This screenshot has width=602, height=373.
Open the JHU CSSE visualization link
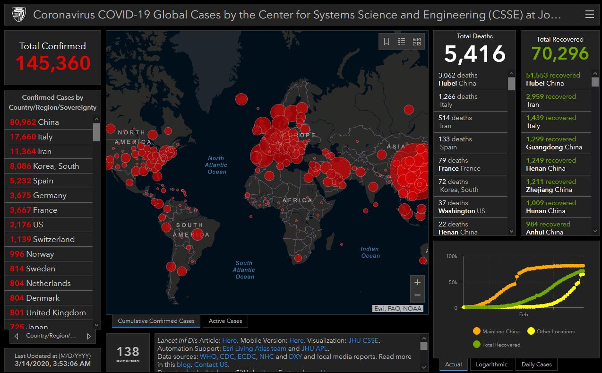(x=363, y=340)
